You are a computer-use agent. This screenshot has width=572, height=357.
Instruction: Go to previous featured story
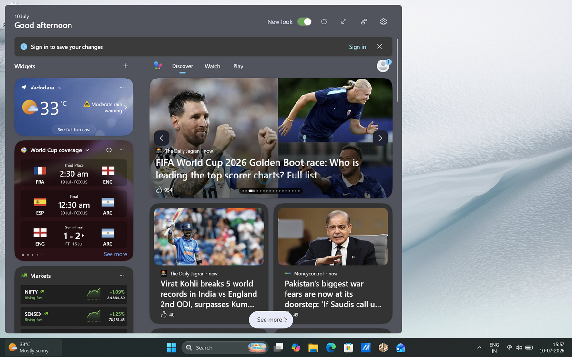(x=162, y=138)
